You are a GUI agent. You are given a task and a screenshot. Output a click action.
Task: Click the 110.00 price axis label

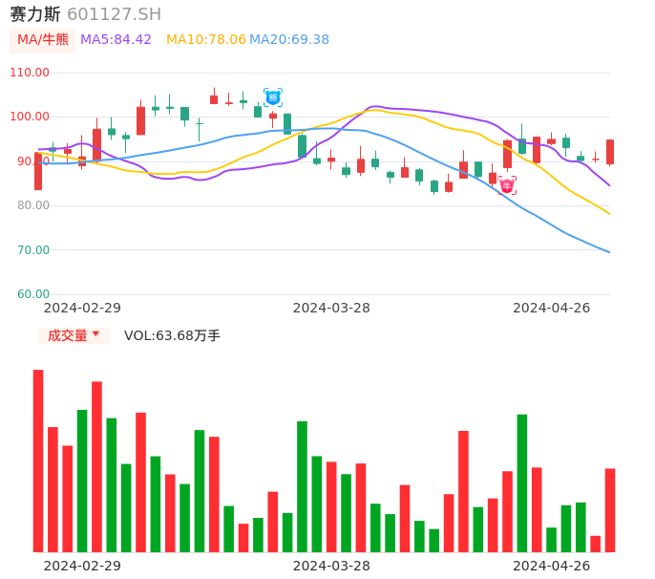coord(30,73)
